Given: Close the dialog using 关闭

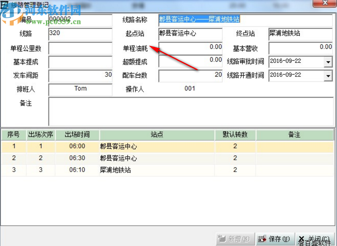Looking at the screenshot, I should coord(315,239).
